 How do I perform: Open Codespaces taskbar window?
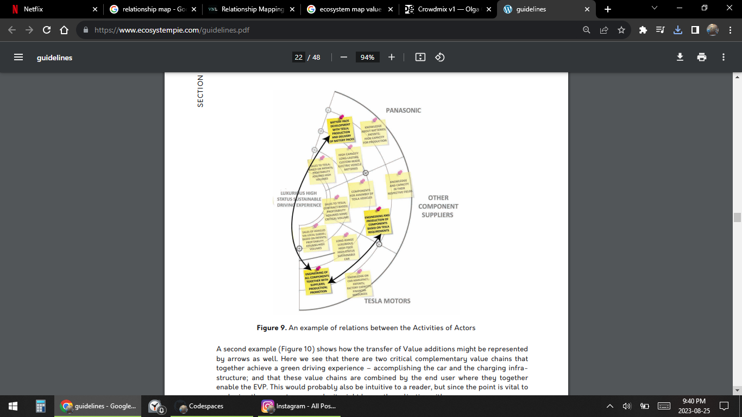212,406
